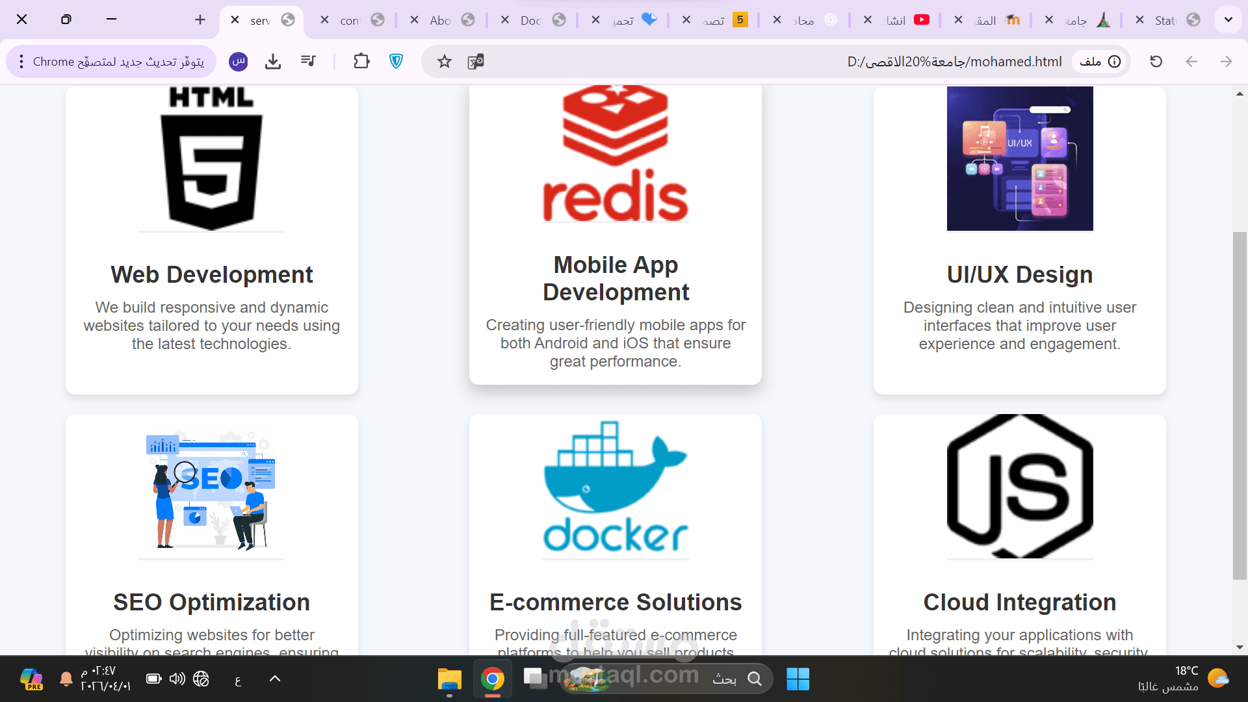This screenshot has height=702, width=1248.
Task: Click the site info icon
Action: [x=1114, y=62]
